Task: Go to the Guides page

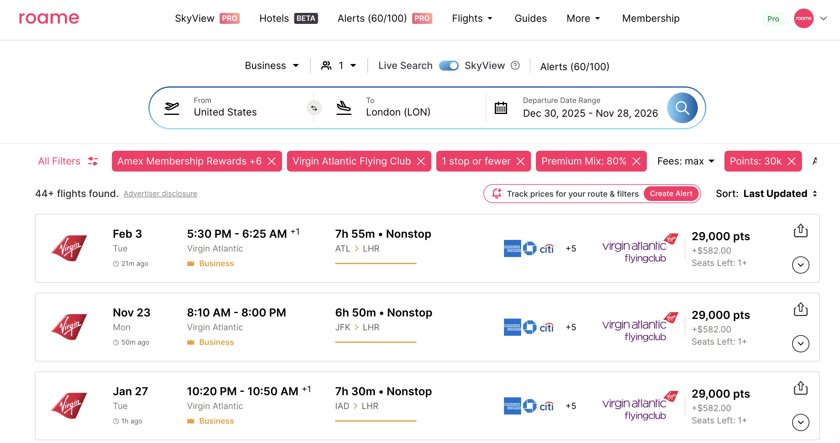Action: click(530, 18)
